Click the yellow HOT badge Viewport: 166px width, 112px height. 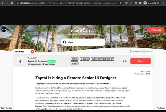click(36, 58)
